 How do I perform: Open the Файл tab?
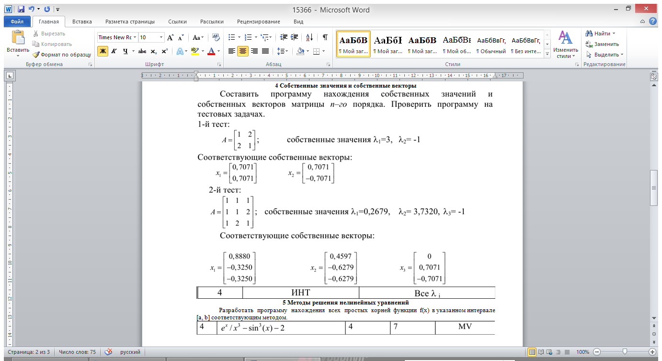[x=17, y=22]
